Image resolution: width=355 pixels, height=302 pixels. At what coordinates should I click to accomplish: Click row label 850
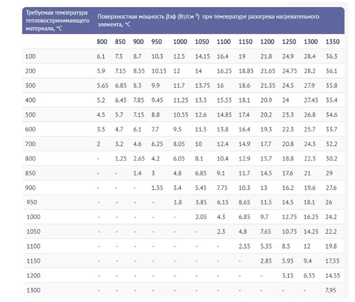click(30, 173)
